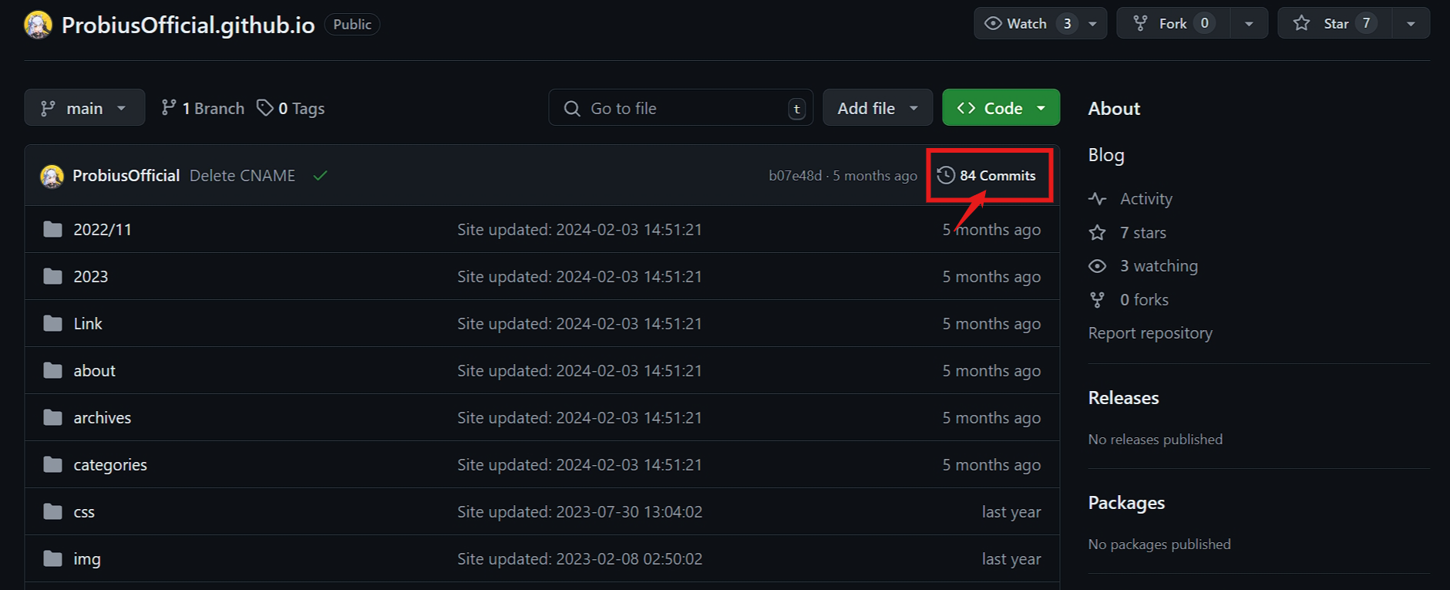The width and height of the screenshot is (1450, 590).
Task: Open the Star lists dropdown arrow
Action: click(x=1411, y=24)
